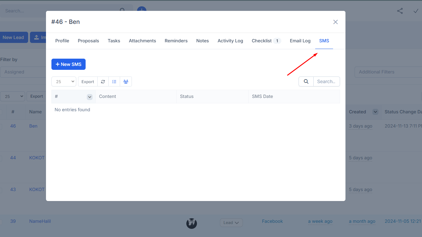422x237 pixels.
Task: Click the New SMS button
Action: (68, 64)
